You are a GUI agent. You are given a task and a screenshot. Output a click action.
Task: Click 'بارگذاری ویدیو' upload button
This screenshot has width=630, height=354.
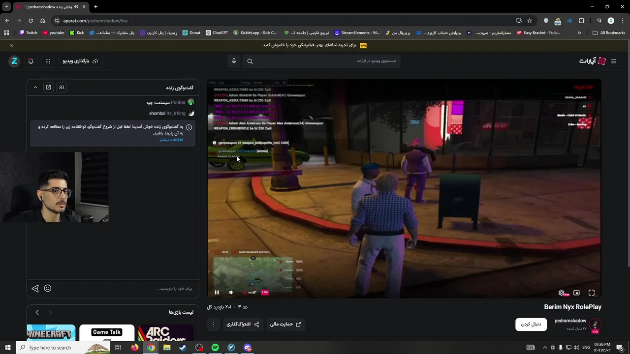tap(80, 61)
